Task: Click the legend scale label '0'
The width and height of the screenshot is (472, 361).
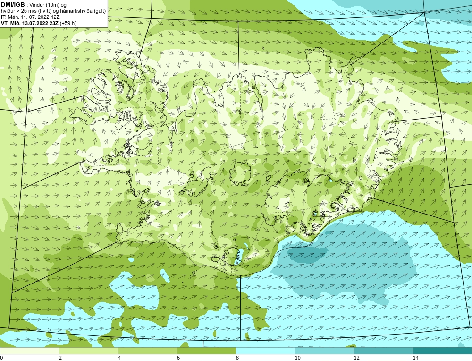Action: pyautogui.click(x=2, y=358)
